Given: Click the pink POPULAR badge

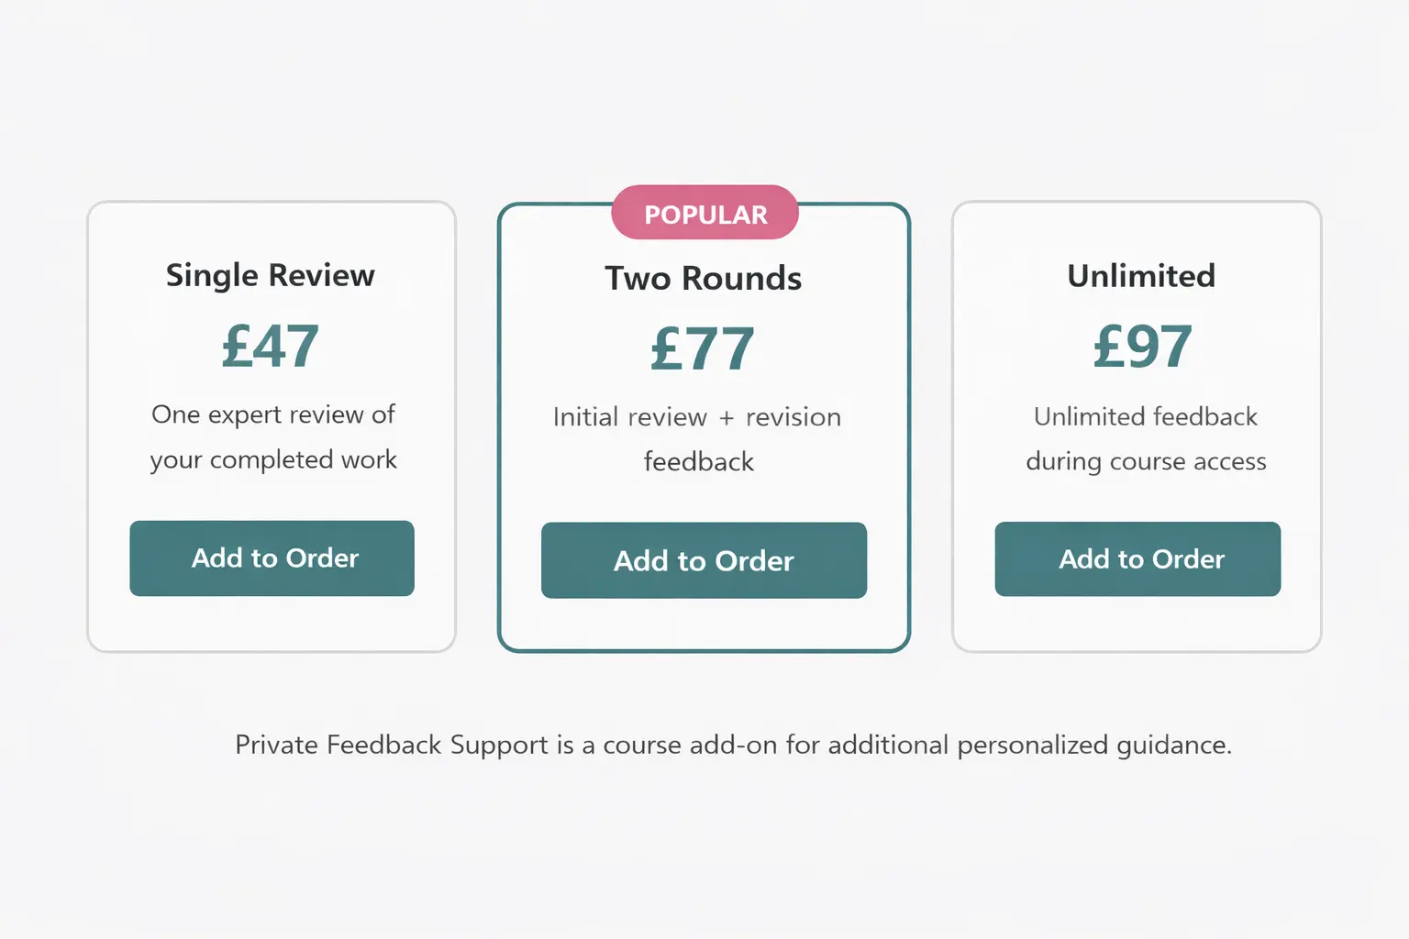Looking at the screenshot, I should pyautogui.click(x=705, y=214).
